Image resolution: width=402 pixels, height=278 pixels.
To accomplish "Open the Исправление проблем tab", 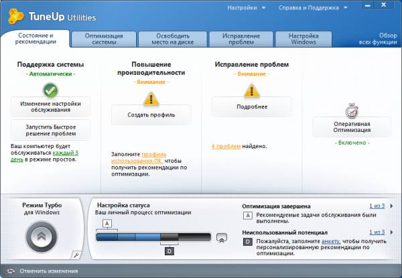I will pos(241,40).
